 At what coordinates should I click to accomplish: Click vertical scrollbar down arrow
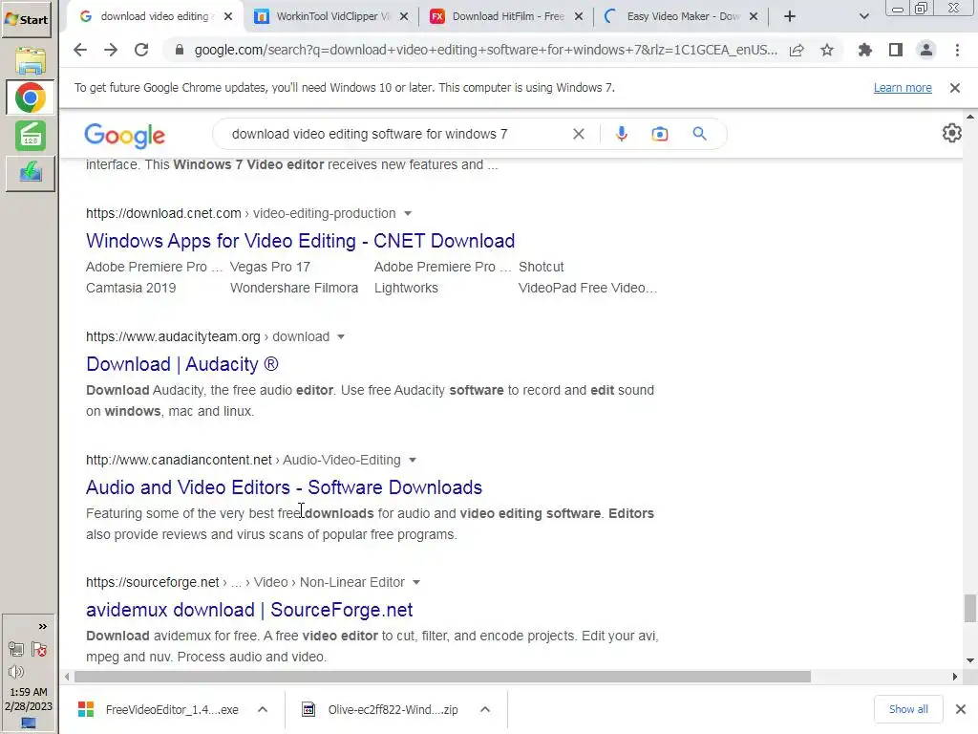pyautogui.click(x=970, y=660)
